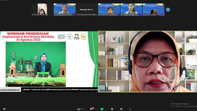
Task: Unmute the microphone in the toolbar
Action: point(4,109)
